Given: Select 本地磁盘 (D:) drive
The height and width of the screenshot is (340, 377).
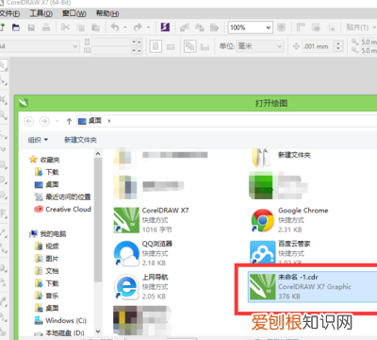Looking at the screenshot, I should (x=59, y=332).
